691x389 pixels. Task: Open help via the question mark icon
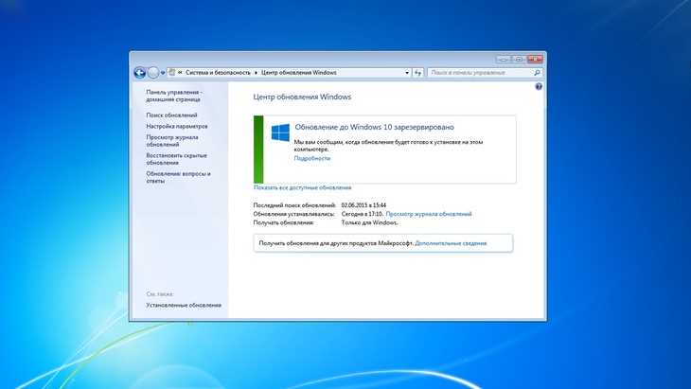coord(539,87)
